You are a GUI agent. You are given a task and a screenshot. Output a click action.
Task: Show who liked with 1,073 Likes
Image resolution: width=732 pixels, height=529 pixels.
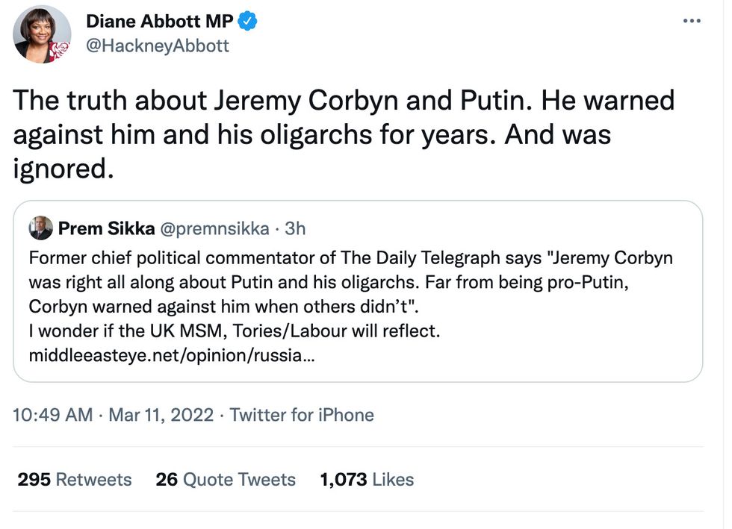(x=366, y=480)
